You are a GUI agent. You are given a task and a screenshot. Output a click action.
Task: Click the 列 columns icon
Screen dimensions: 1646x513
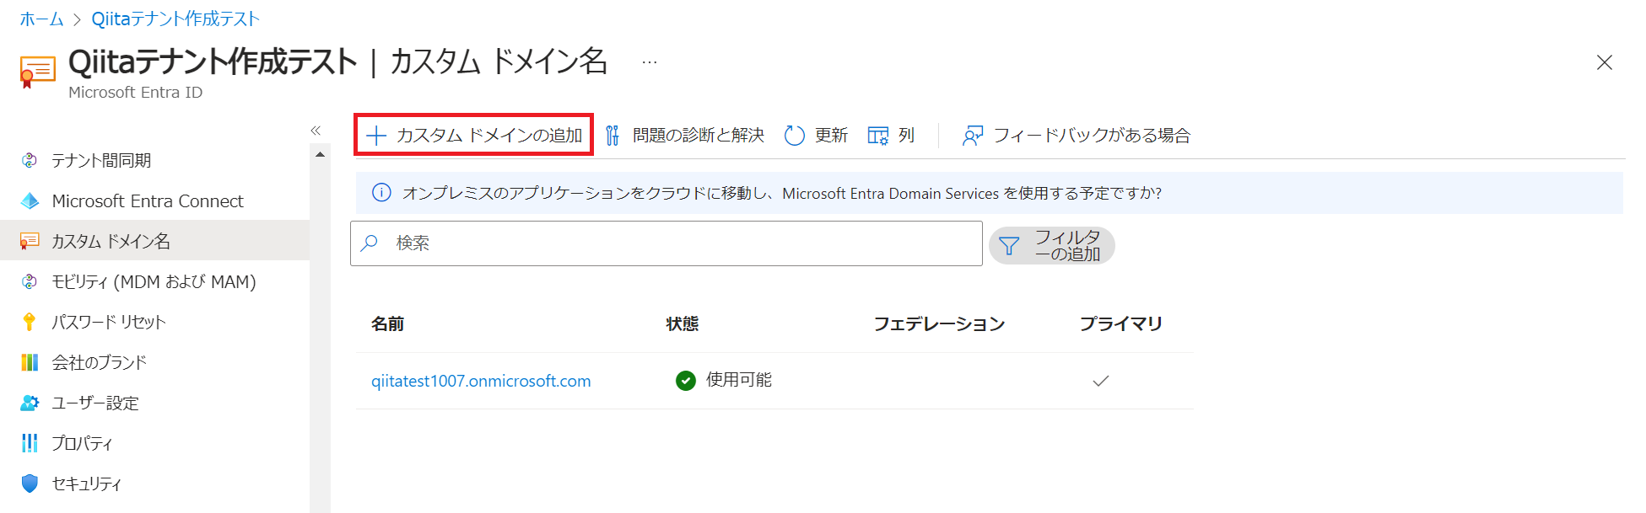[x=878, y=136]
